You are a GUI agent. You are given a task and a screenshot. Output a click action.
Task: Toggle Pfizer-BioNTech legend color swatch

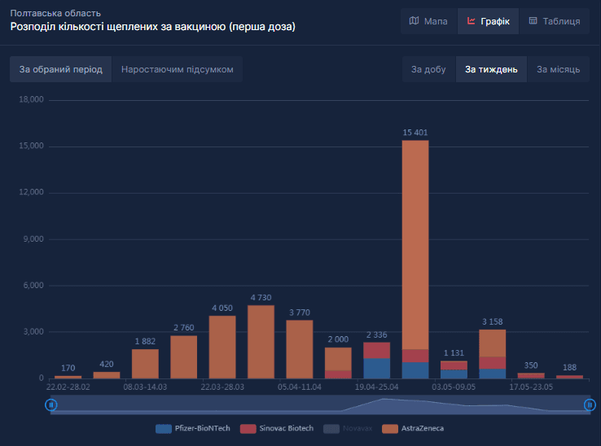[x=164, y=429]
